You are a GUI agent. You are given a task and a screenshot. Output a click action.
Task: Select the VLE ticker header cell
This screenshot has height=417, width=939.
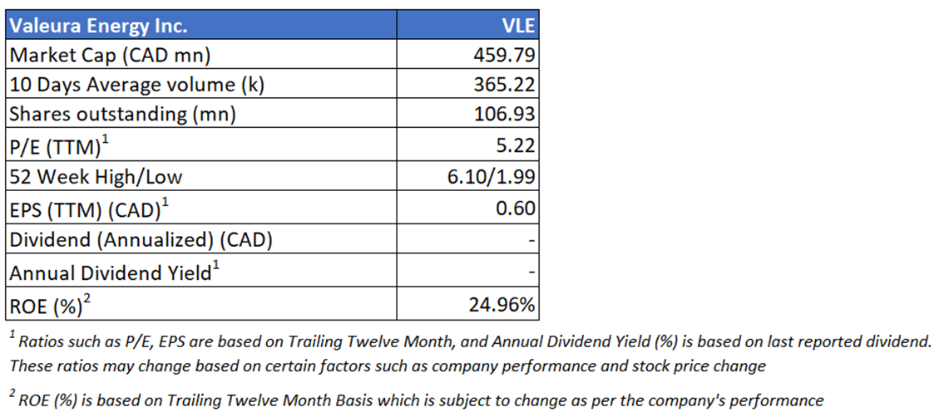pos(515,25)
